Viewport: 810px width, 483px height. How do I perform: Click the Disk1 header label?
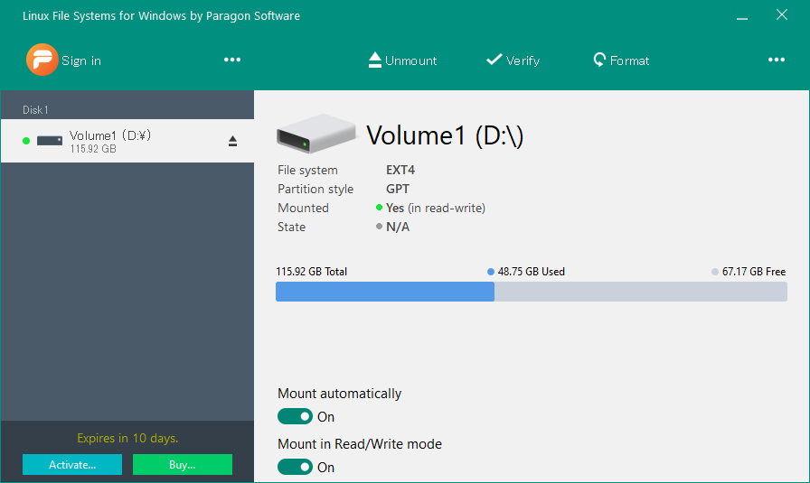35,109
